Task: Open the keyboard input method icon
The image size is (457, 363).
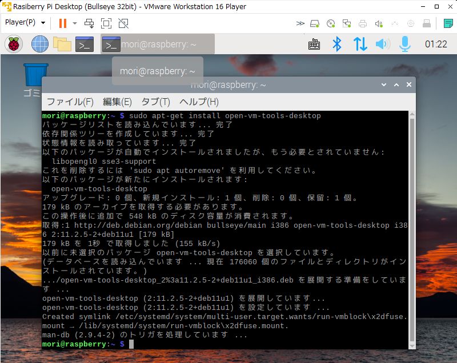Action: coord(314,45)
